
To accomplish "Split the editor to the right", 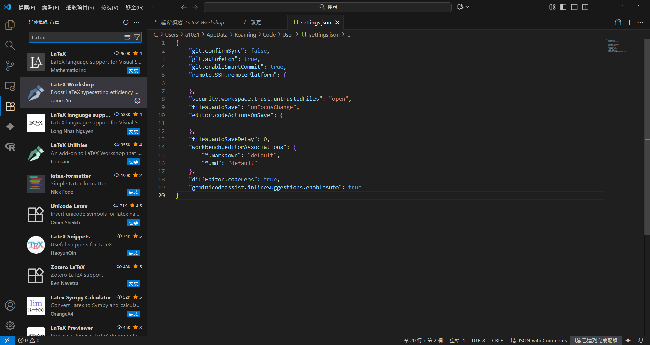I will tap(629, 22).
